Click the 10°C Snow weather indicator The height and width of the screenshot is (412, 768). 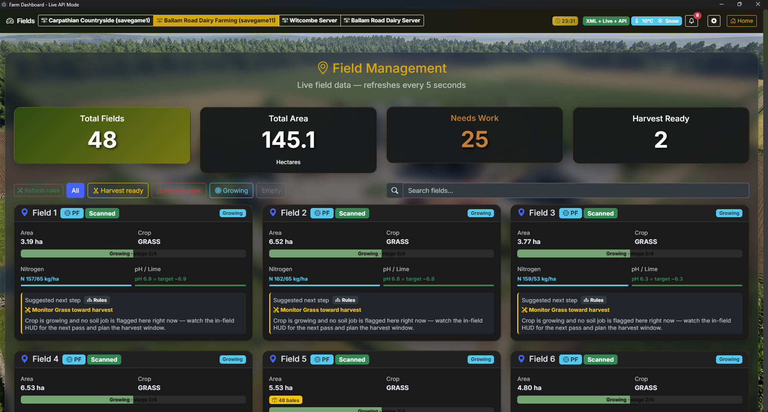[656, 21]
